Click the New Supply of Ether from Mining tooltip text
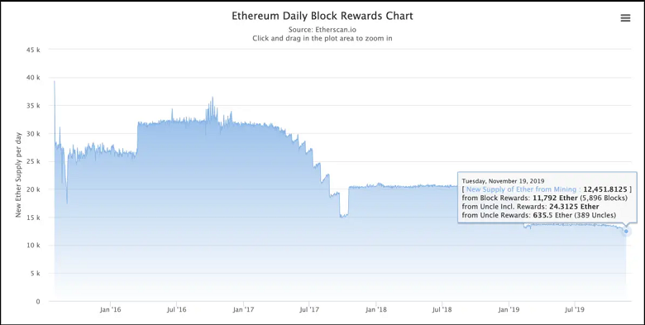 click(x=523, y=189)
